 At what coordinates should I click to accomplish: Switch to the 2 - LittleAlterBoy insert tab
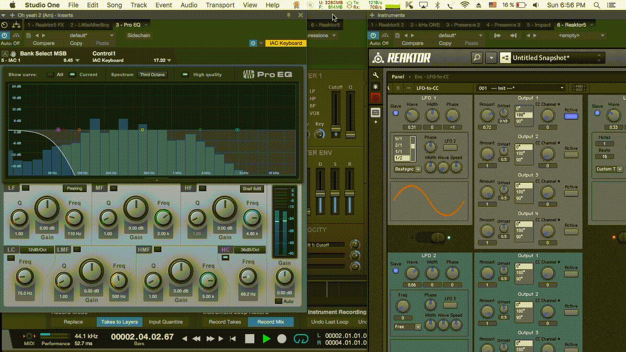[89, 25]
